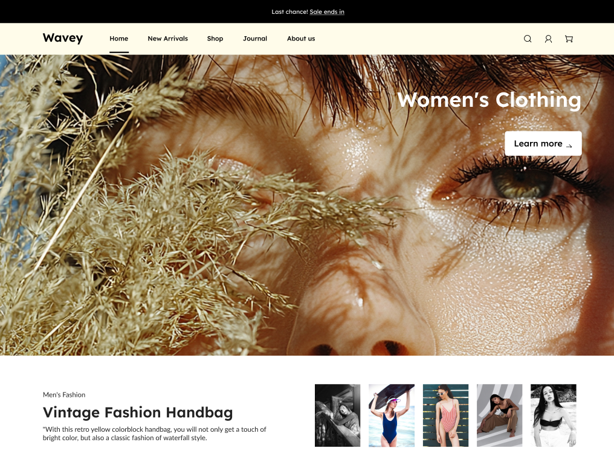Screen dimensions: 614x471
Task: Click the Men's Fashion category label
Action: [x=64, y=395]
